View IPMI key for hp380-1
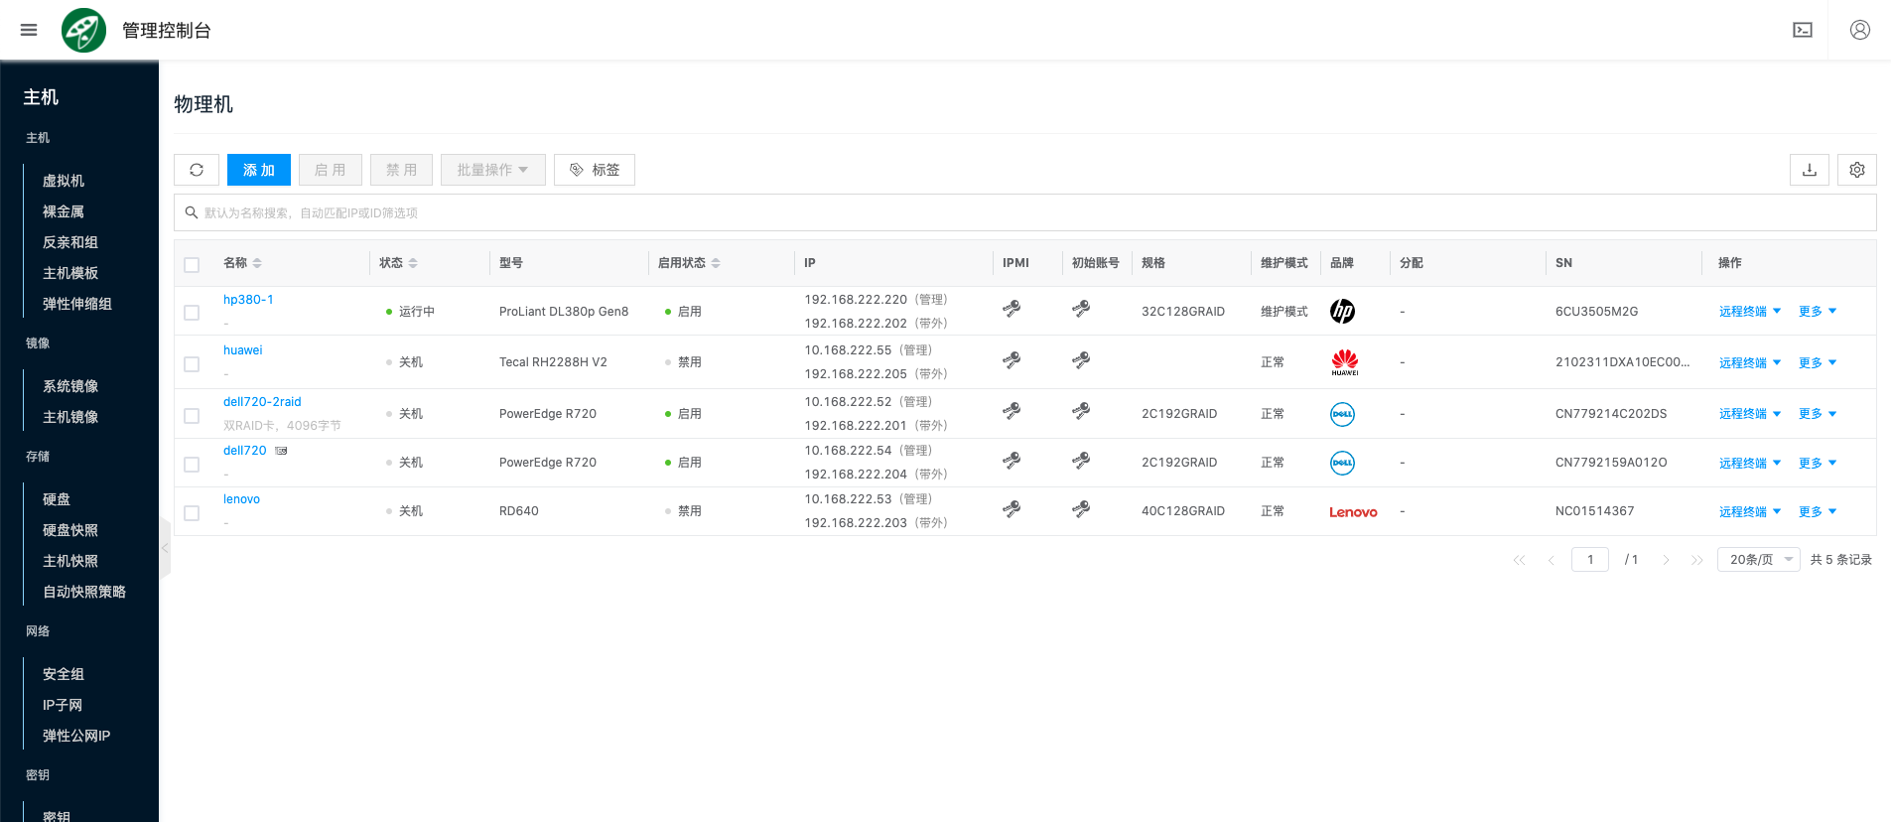The image size is (1891, 822). coord(1012,310)
